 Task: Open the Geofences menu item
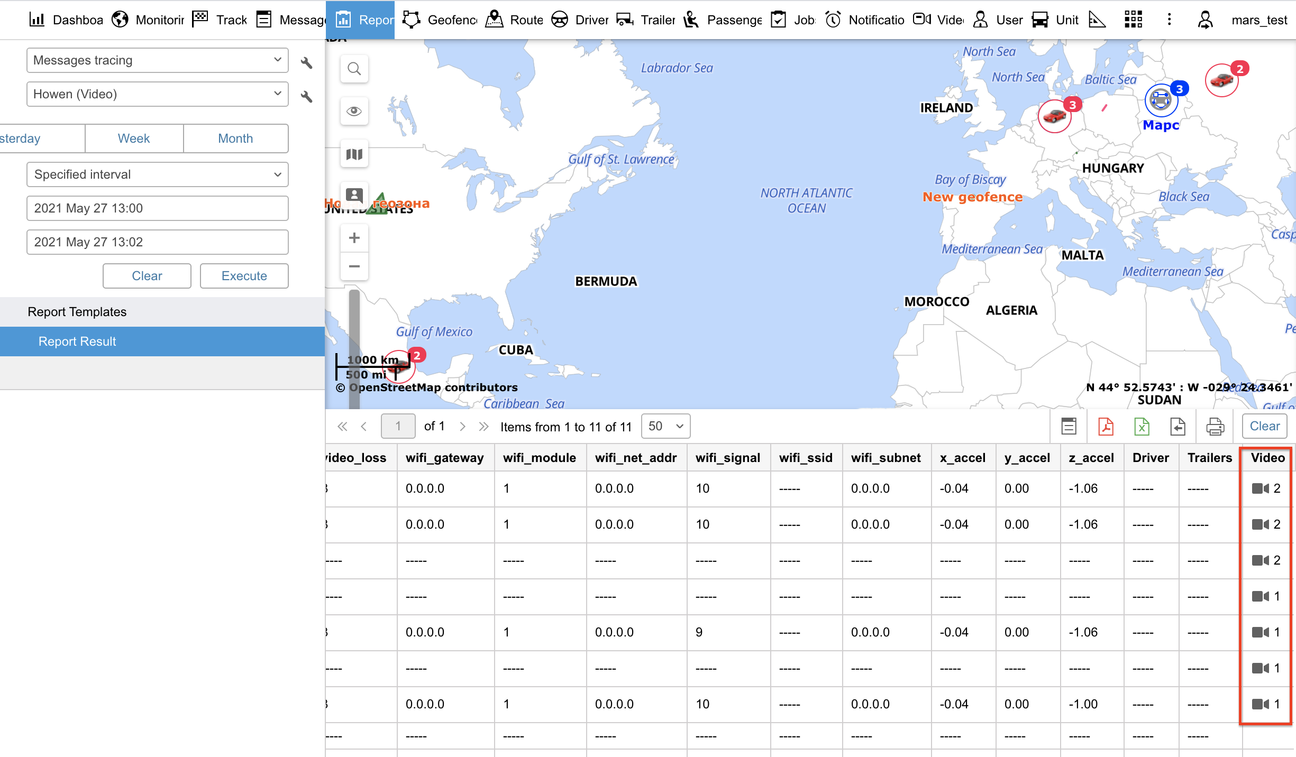[x=440, y=20]
